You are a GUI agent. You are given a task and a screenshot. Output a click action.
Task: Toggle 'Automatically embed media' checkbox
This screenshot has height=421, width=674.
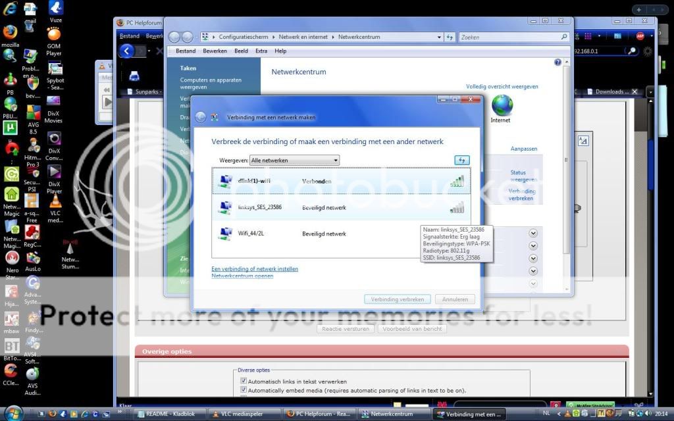[244, 390]
